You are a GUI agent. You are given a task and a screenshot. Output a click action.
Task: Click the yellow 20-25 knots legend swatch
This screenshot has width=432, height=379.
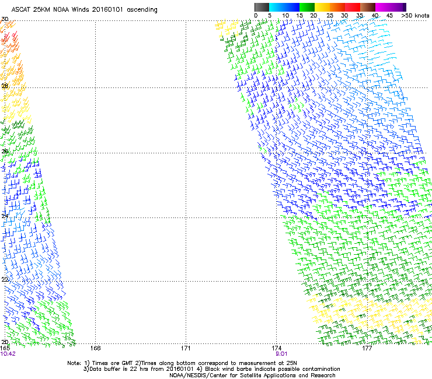pos(322,7)
